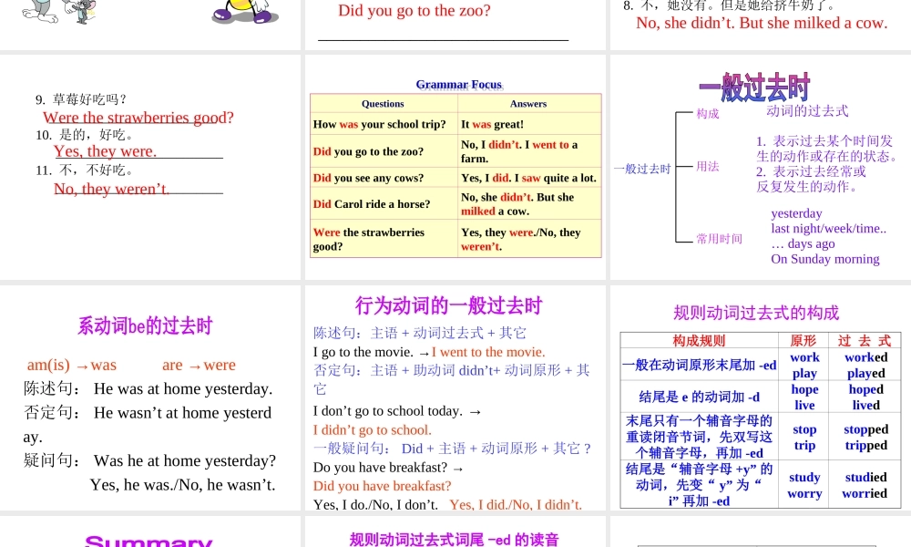Select the 'work play' base form cell
This screenshot has width=911, height=547.
pos(804,365)
